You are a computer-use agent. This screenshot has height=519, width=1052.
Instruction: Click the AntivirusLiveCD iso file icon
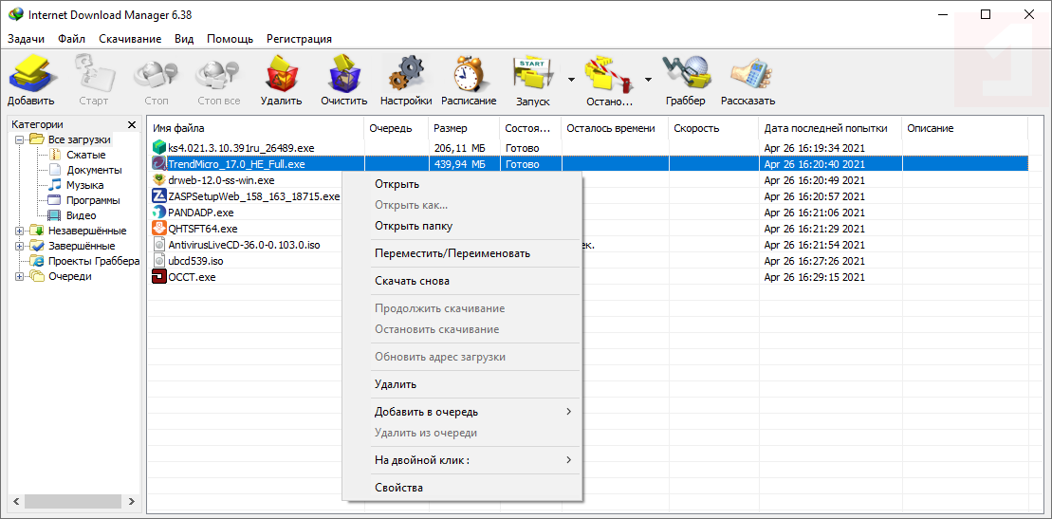(159, 245)
